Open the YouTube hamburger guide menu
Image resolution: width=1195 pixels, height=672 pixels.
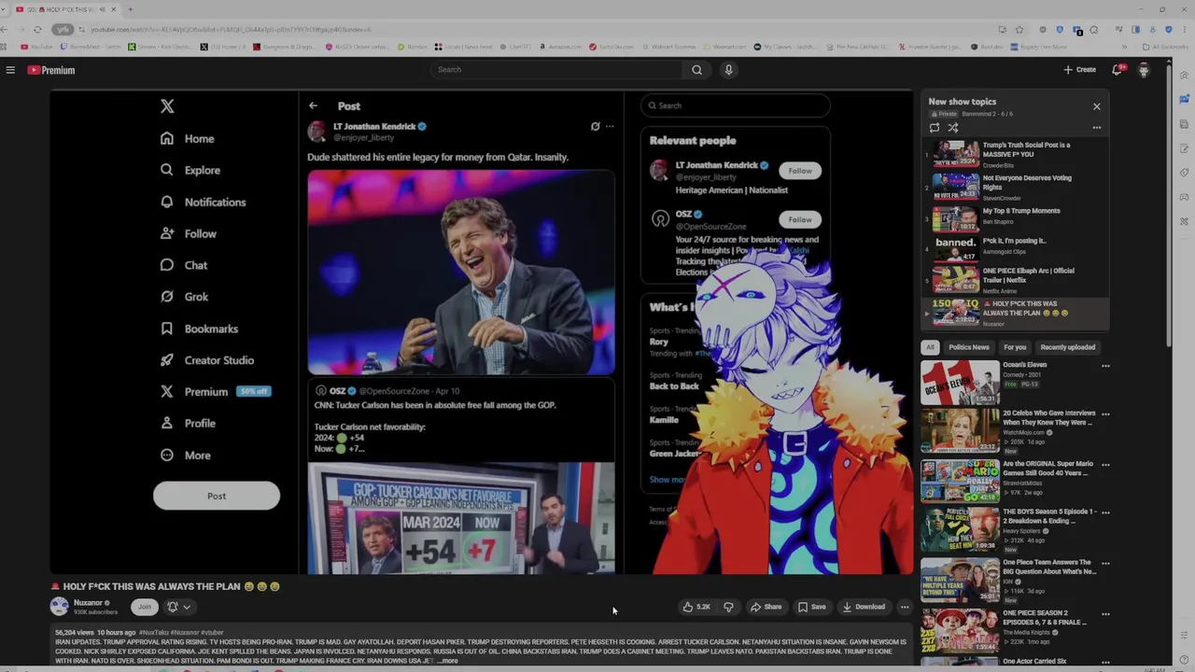[10, 70]
